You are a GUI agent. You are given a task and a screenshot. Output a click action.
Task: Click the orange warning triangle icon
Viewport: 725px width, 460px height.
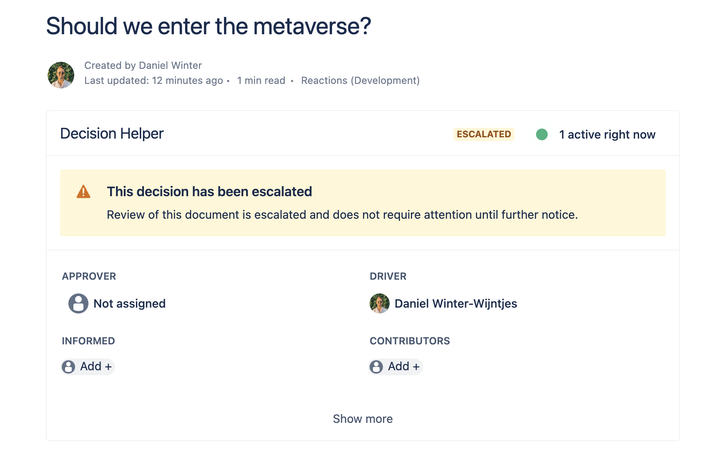(x=83, y=192)
